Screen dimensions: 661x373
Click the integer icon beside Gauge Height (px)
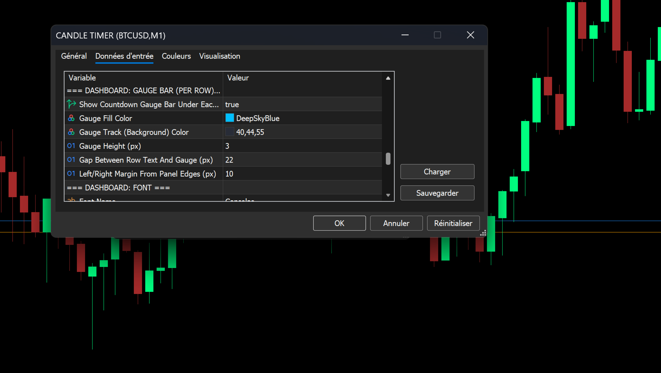(x=71, y=146)
